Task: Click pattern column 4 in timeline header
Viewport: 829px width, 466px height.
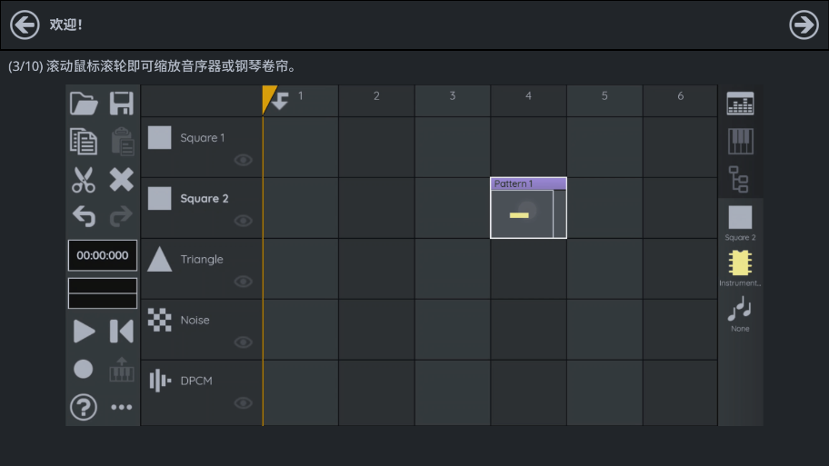Action: [528, 101]
